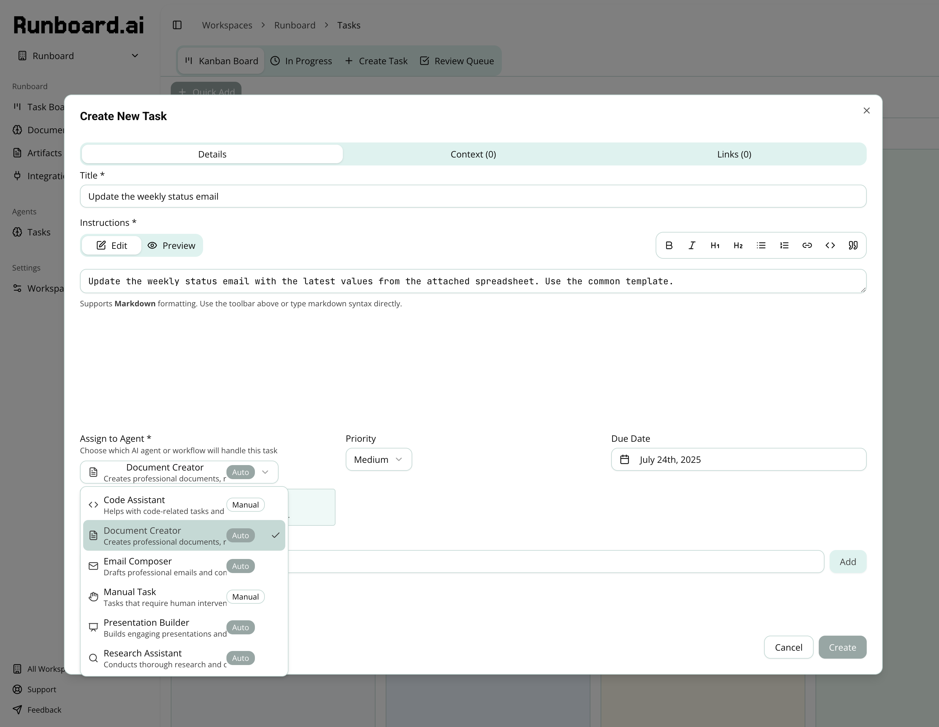The width and height of the screenshot is (939, 727).
Task: Click calendar icon in Due Date field
Action: point(624,459)
